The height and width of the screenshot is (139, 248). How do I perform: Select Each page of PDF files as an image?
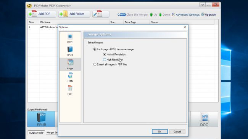tap(114, 49)
